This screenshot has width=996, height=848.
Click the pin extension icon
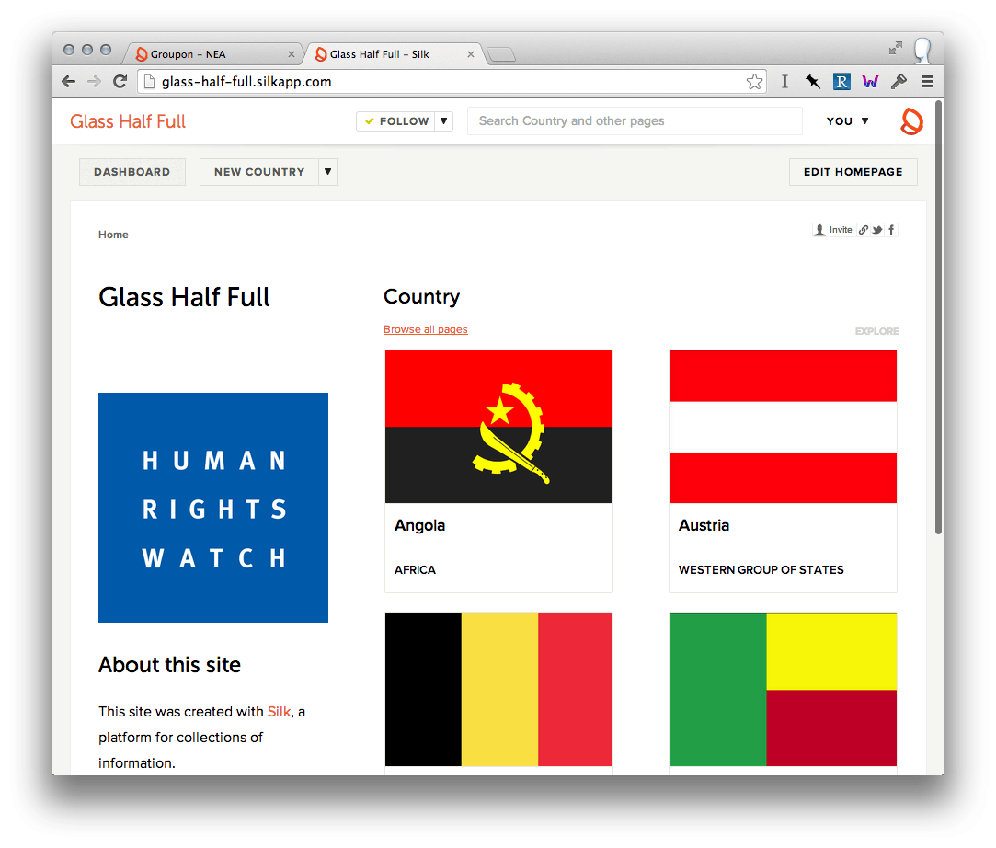click(813, 81)
